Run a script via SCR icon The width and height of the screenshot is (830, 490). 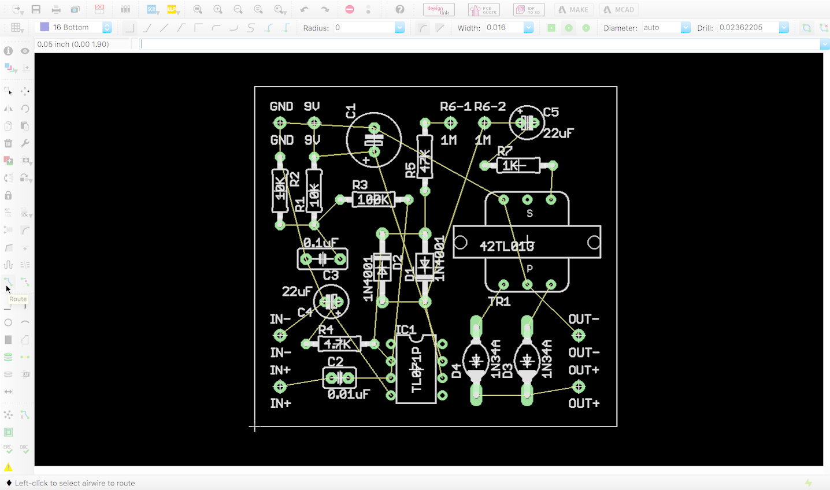[x=153, y=9]
